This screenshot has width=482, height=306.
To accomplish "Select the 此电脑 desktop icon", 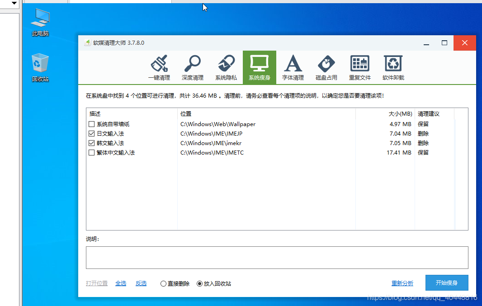I will click(40, 22).
